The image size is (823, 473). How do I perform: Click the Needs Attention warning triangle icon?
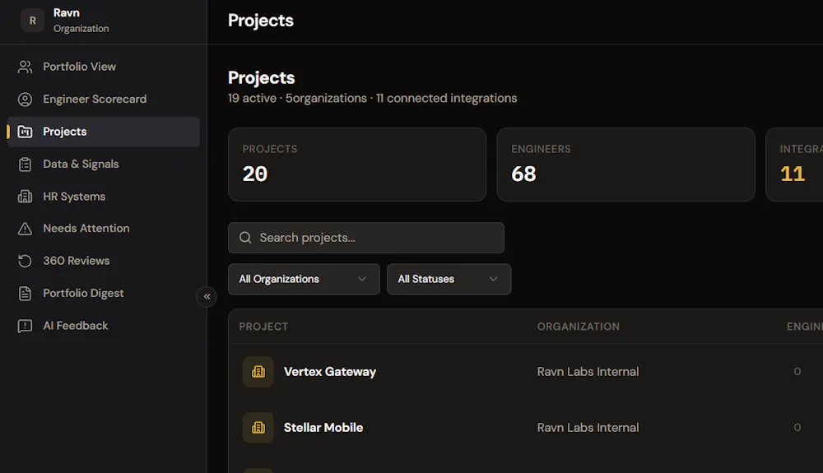point(25,229)
